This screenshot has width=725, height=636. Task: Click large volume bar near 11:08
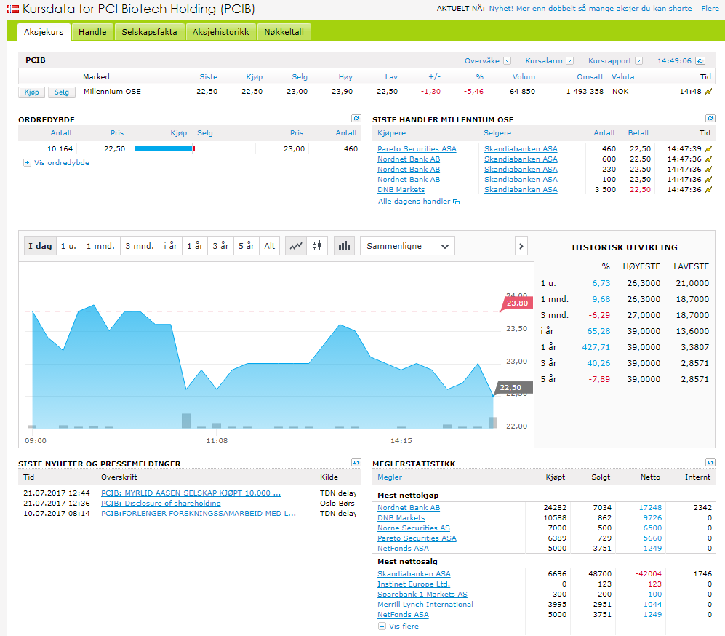[x=186, y=421]
